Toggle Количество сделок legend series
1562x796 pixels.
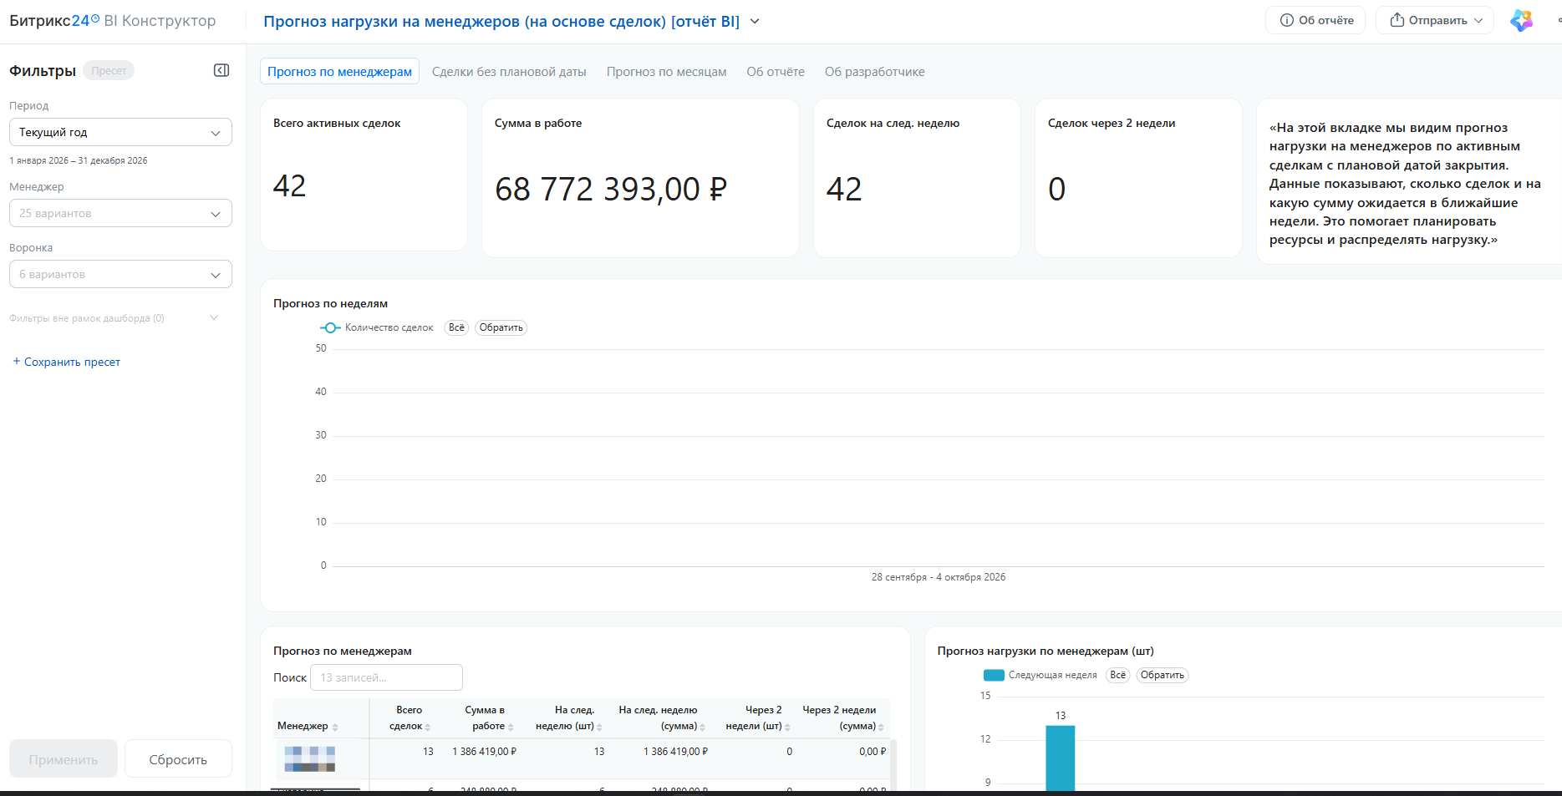(x=377, y=327)
